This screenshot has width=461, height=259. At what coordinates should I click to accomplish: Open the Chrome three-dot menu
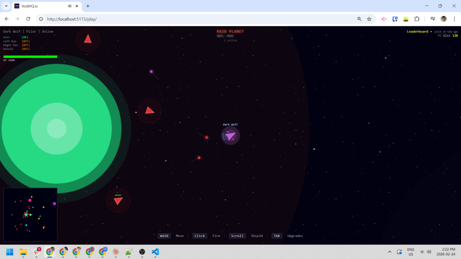pos(454,19)
